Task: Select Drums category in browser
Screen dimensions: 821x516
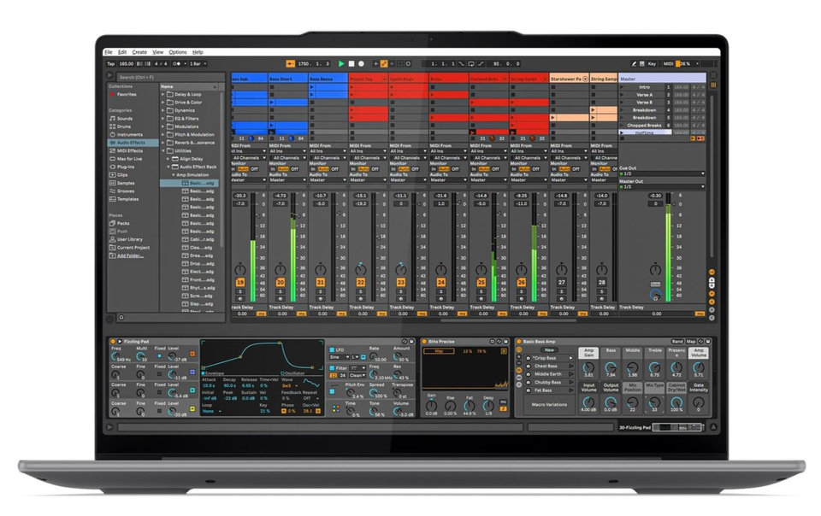Action: pos(124,126)
